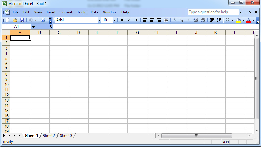Screen dimensions: 261x147
Task: Toggle Bold formatting
Action: tap(122, 20)
